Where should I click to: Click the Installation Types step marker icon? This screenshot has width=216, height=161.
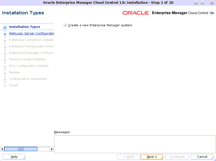5,27
